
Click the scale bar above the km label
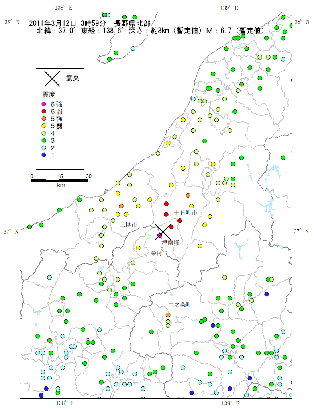point(59,180)
